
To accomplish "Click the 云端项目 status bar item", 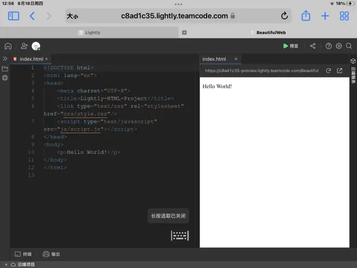I will coord(23,265).
